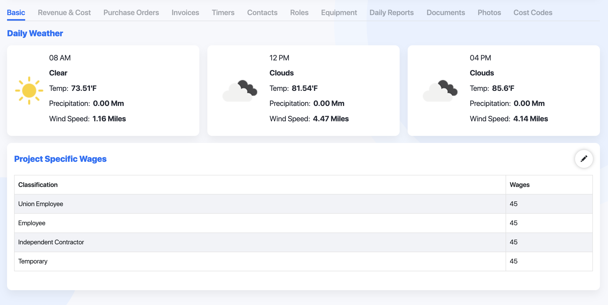The width and height of the screenshot is (608, 305).
Task: Click the 08 AM time label
Action: (60, 58)
